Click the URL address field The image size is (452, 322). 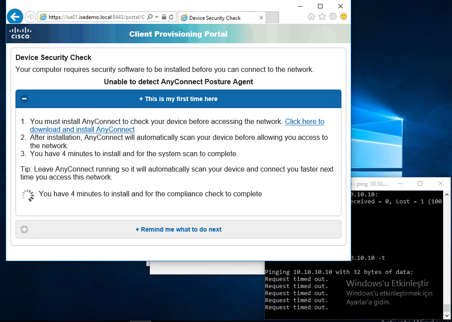96,17
